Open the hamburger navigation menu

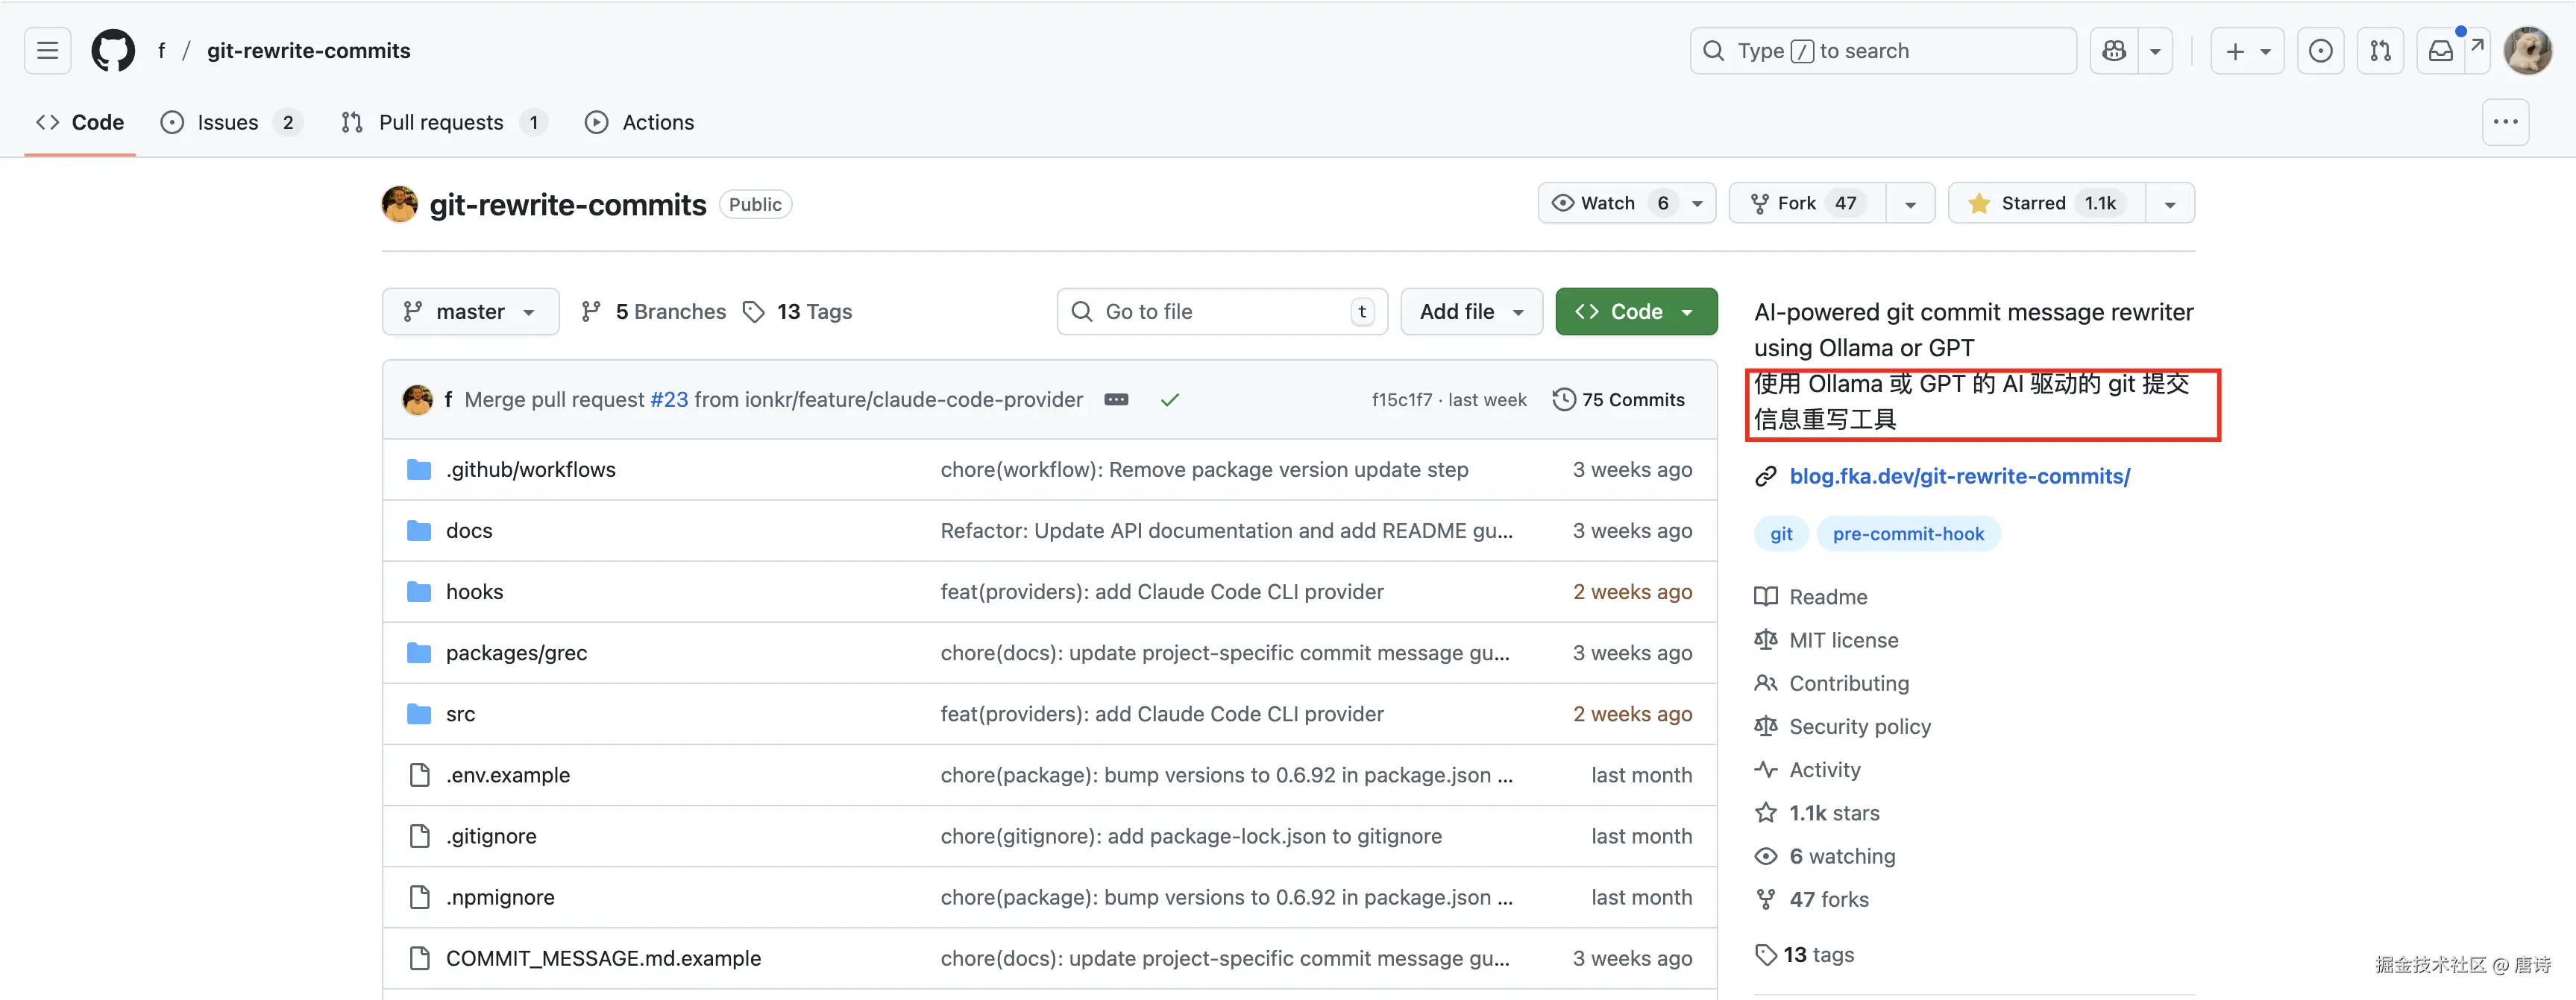pos(47,51)
